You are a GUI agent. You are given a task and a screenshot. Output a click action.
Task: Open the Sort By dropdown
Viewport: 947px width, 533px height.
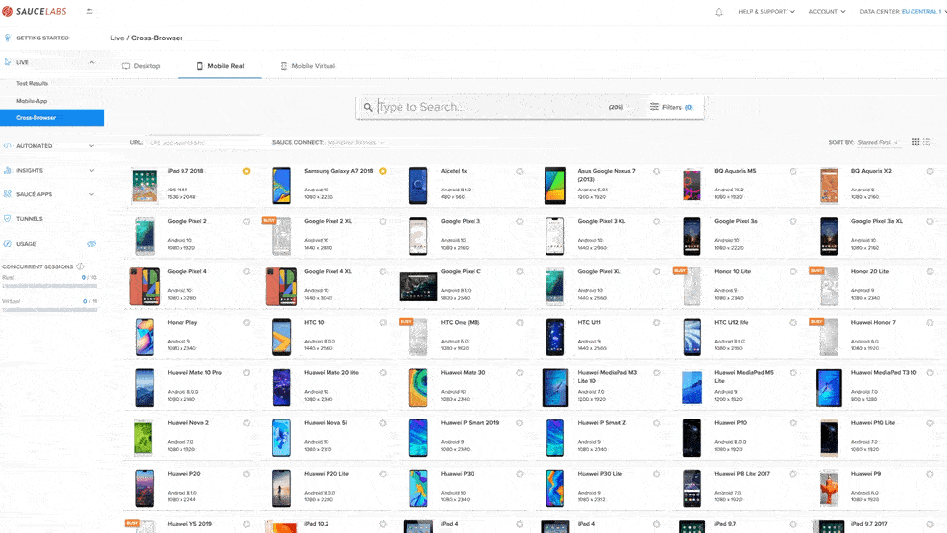(x=878, y=142)
